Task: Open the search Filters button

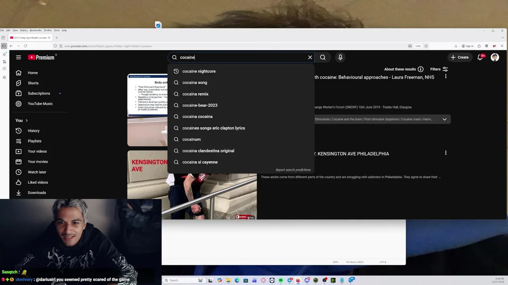Action: tap(439, 69)
